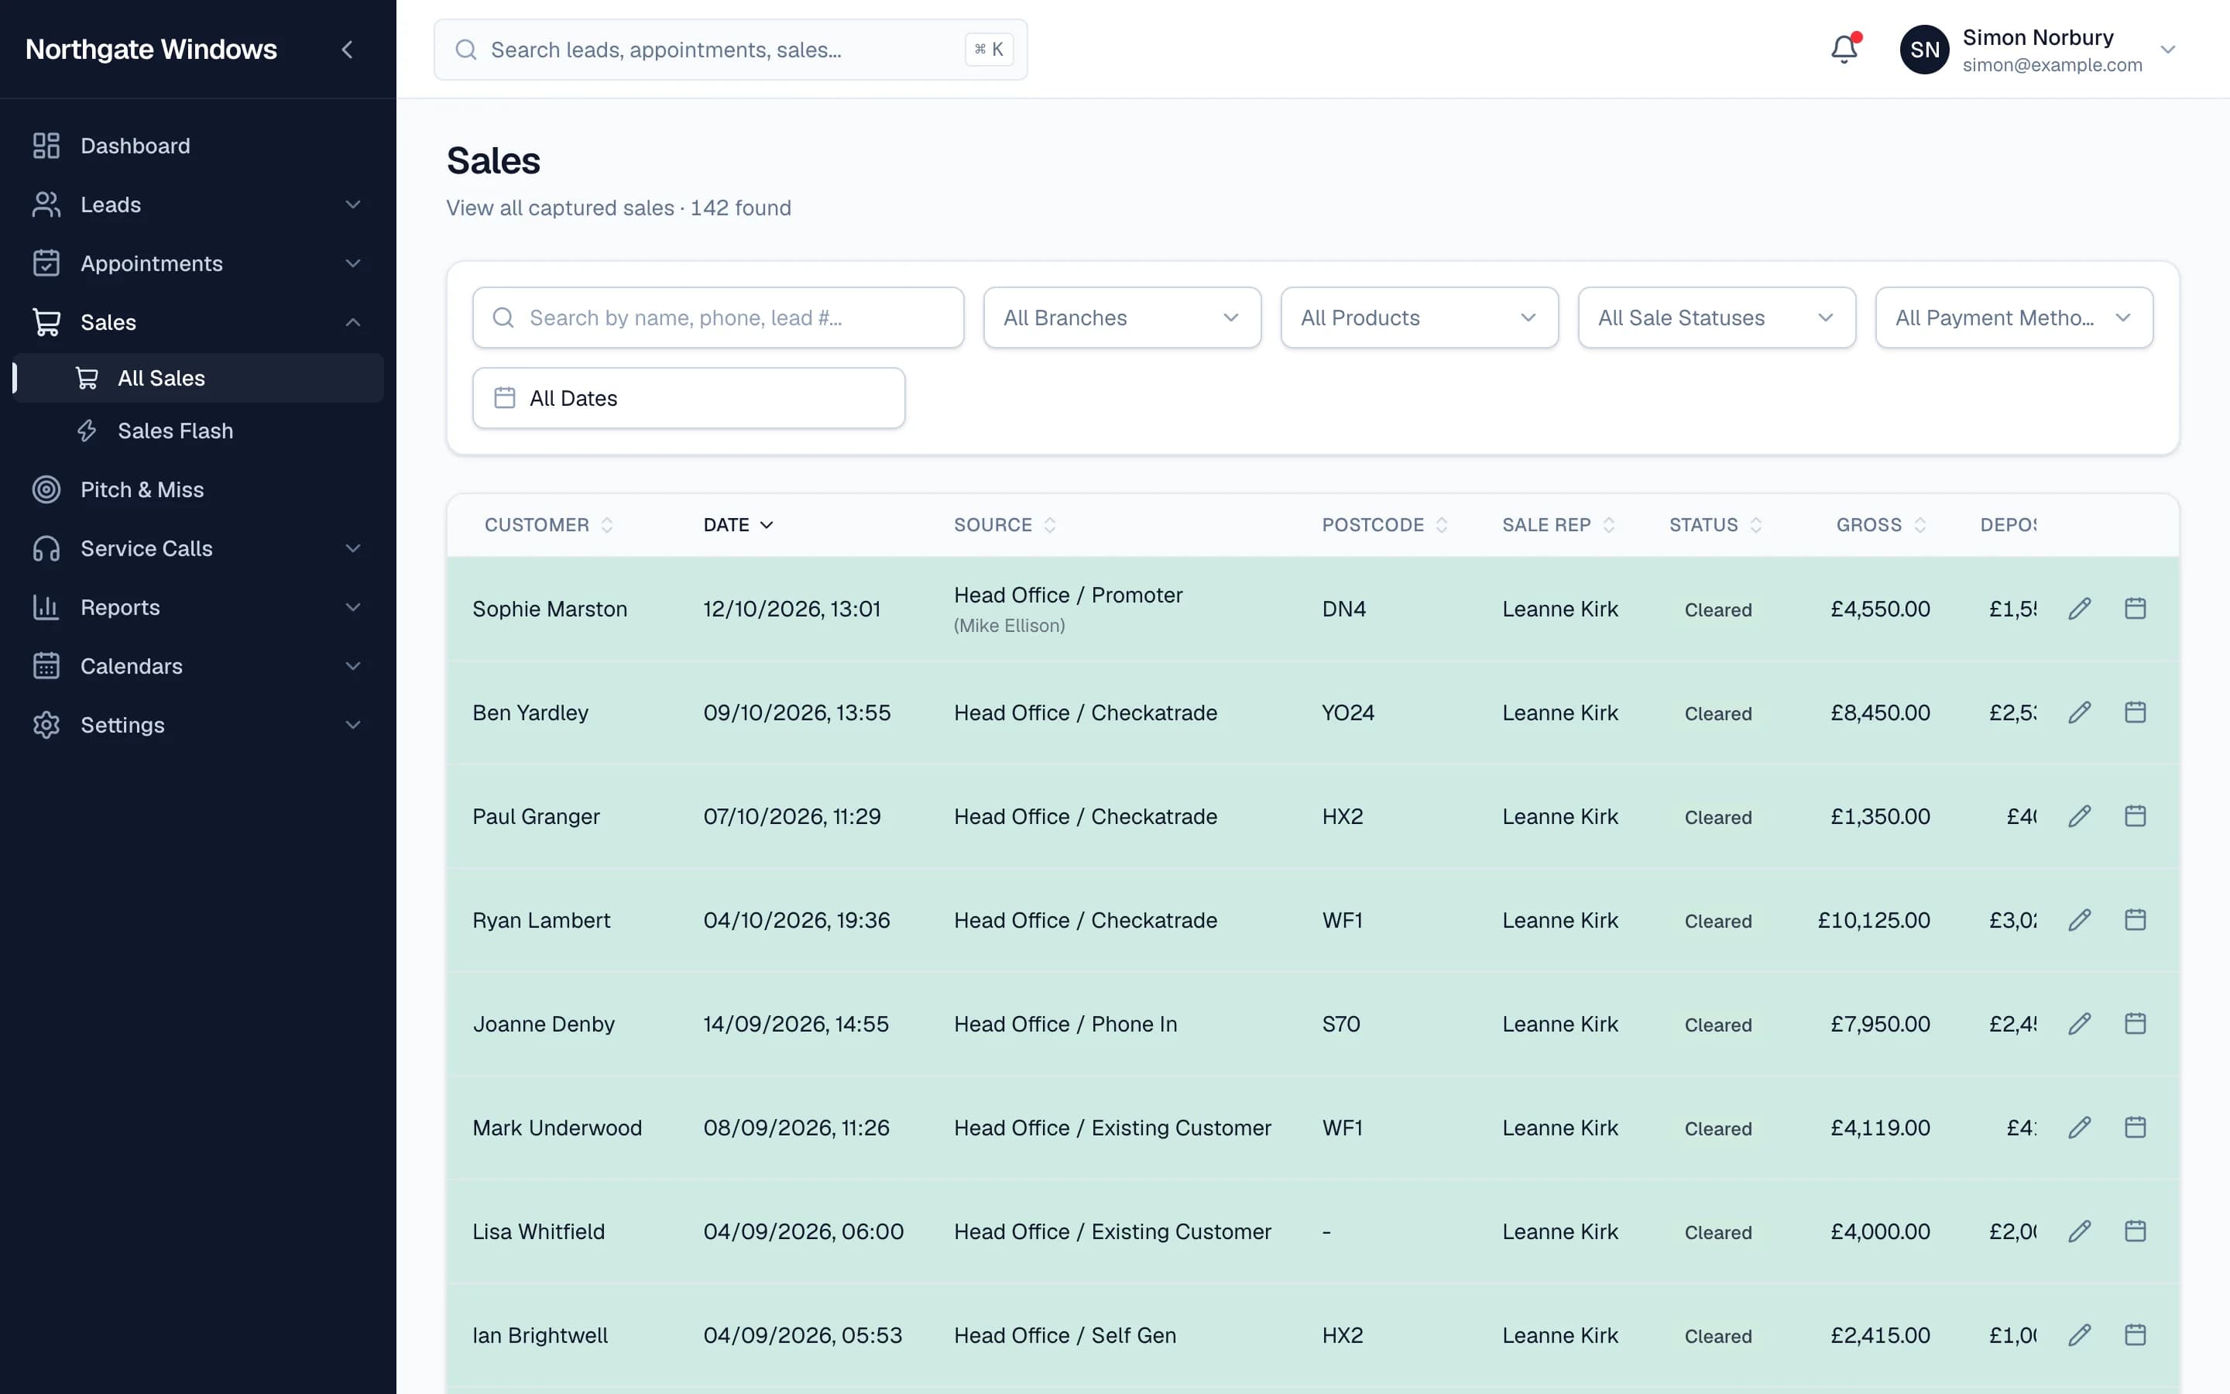Click the search by name, phone field
2230x1394 pixels.
[x=718, y=318]
